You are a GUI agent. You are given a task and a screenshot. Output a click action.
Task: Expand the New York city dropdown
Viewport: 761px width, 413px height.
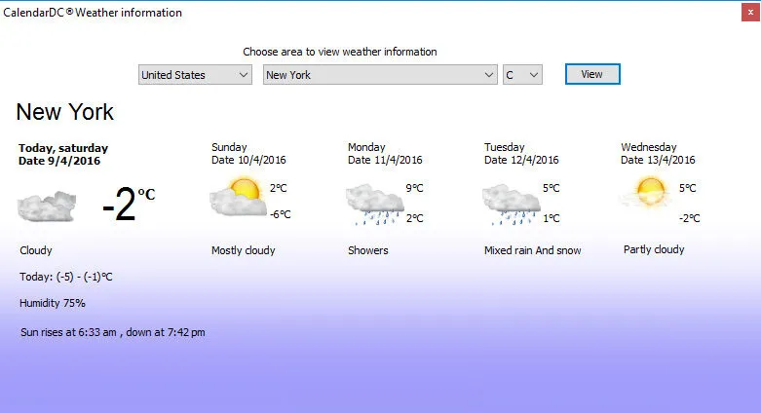[380, 75]
